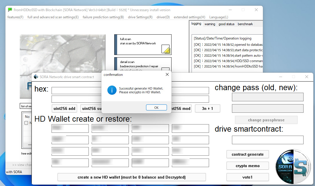Viewport: 315px width, 186px height.
Task: Switch to the benchmark tab
Action: tap(245, 24)
